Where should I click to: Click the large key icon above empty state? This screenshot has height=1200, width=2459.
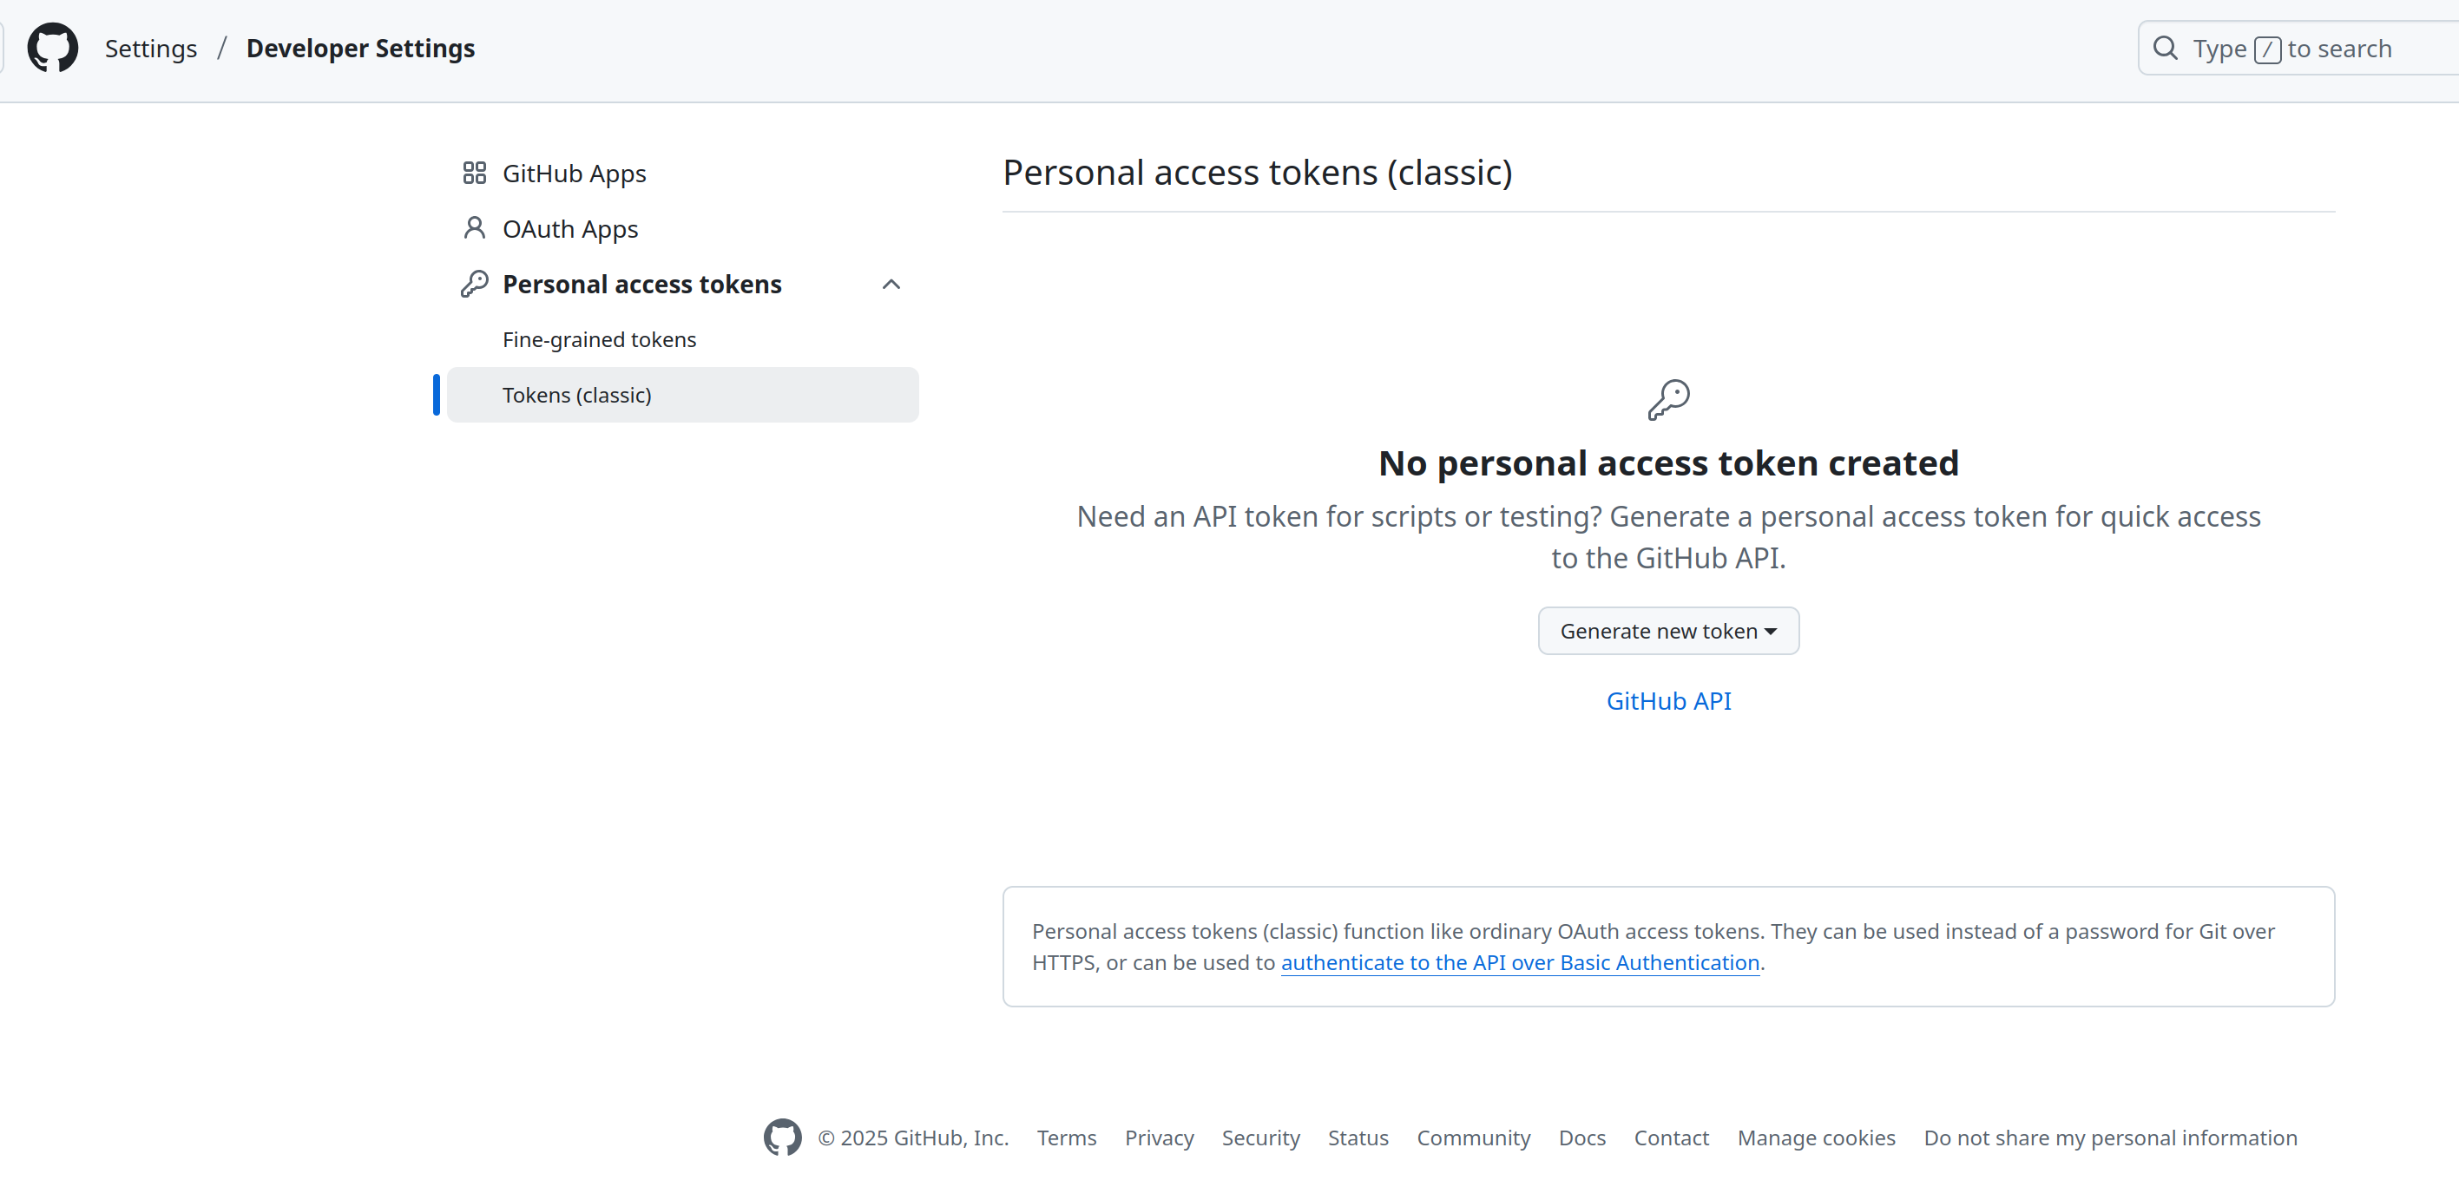(1668, 400)
